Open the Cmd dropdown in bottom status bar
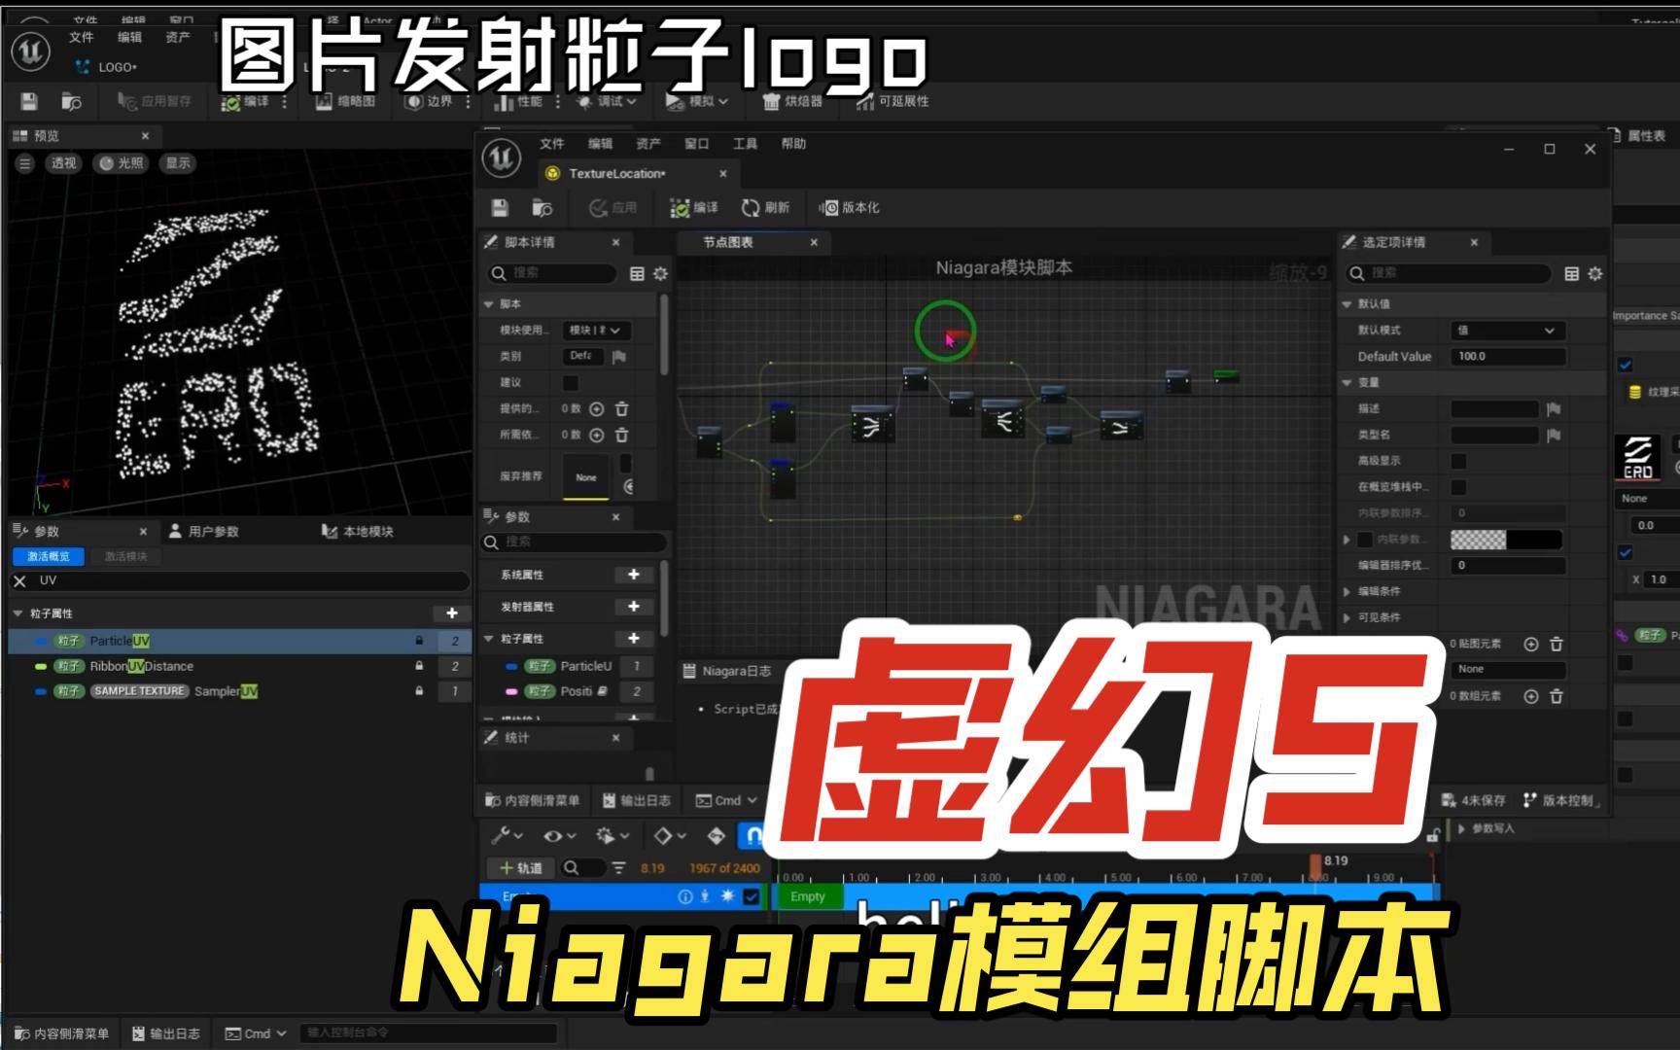This screenshot has width=1680, height=1050. point(257,1033)
